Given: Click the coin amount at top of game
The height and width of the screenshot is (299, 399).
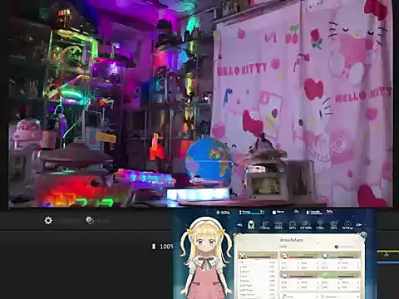Looking at the screenshot, I should [223, 213].
